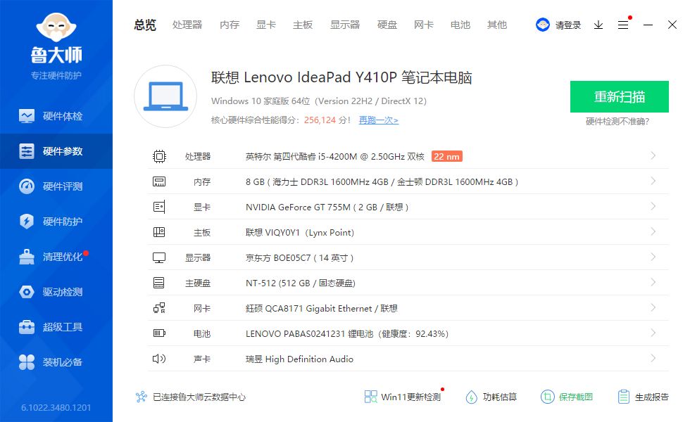This screenshot has width=690, height=422.
Task: Open 清理优化 cleanup section
Action: (56, 257)
